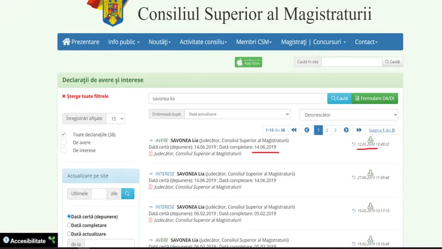442x249 pixels.
Task: Click the arrow icon before first AVERE entry
Action: [x=150, y=141]
